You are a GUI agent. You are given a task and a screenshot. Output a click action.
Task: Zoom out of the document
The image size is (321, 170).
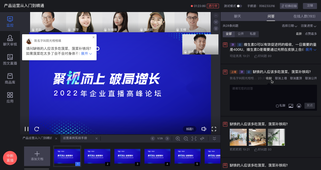click(186, 138)
